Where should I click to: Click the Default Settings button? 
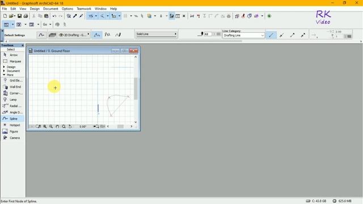tap(15, 35)
